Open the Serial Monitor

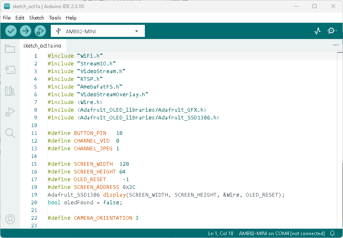coord(332,31)
